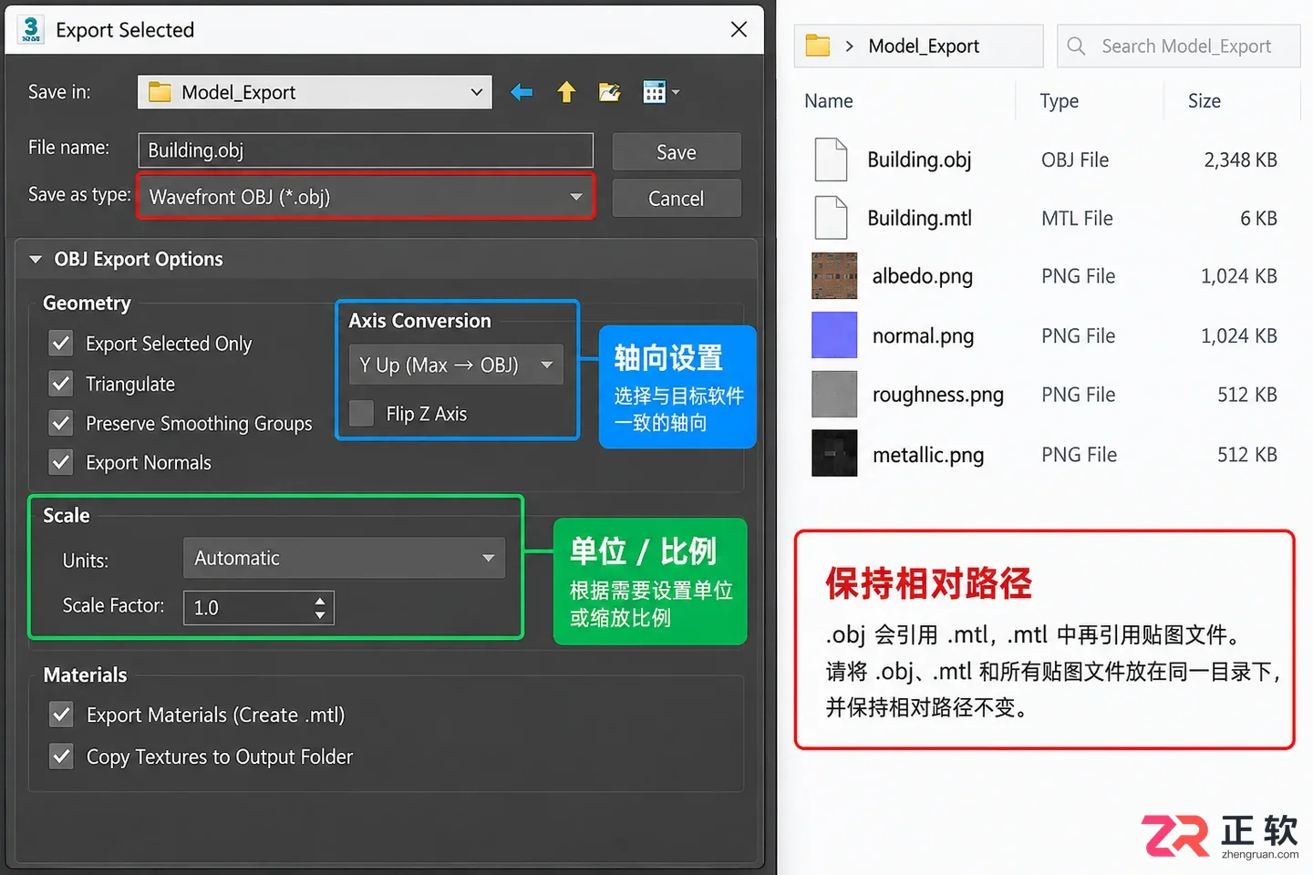Click the MTL File type cell
The width and height of the screenshot is (1313, 875).
pos(1077,219)
